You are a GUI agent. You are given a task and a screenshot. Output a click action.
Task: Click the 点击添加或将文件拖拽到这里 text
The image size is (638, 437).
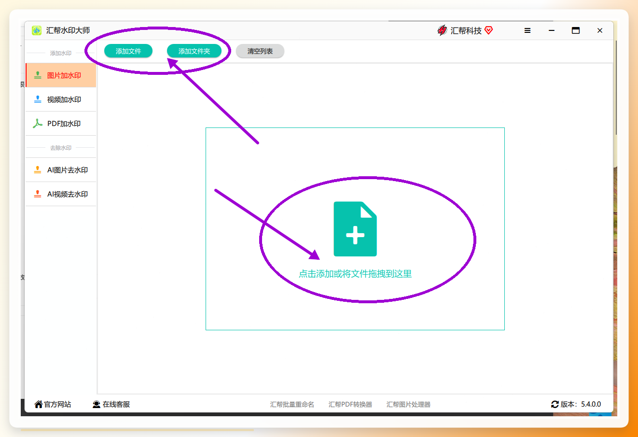[x=355, y=274]
